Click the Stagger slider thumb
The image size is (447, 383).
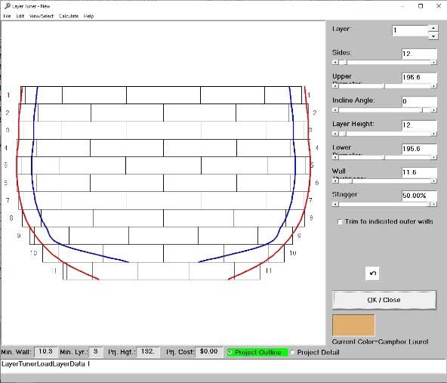tap(430, 204)
